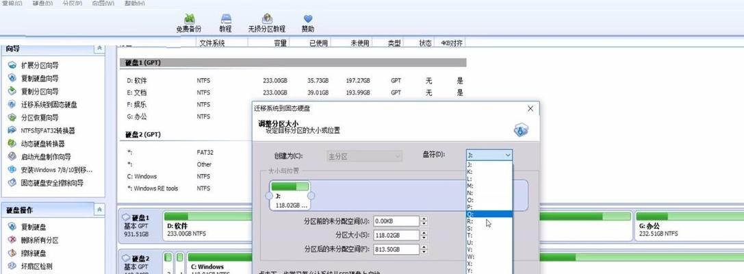Decrease 分区大小 with down arrow

424,238
